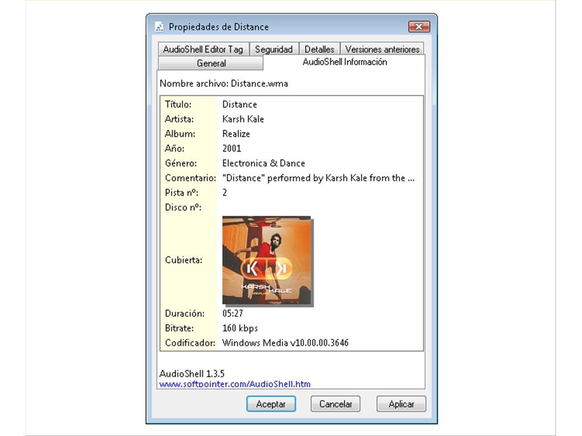Switch to the General tab

coord(211,64)
